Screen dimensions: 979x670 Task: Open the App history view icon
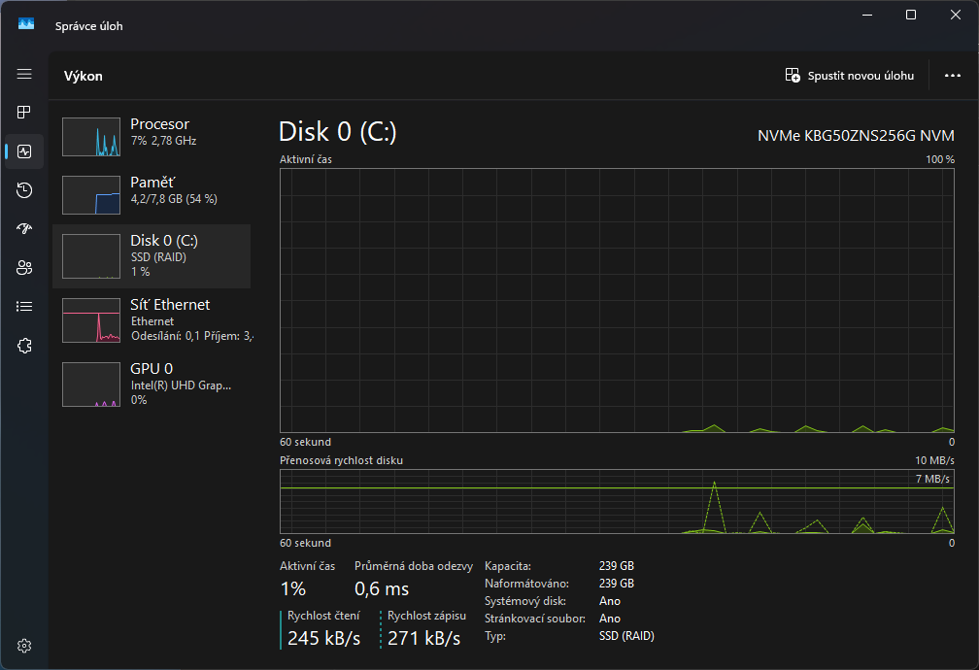23,190
